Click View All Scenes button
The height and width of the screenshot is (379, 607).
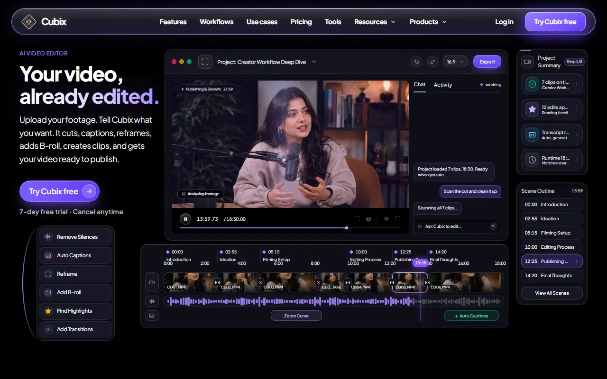click(x=552, y=293)
